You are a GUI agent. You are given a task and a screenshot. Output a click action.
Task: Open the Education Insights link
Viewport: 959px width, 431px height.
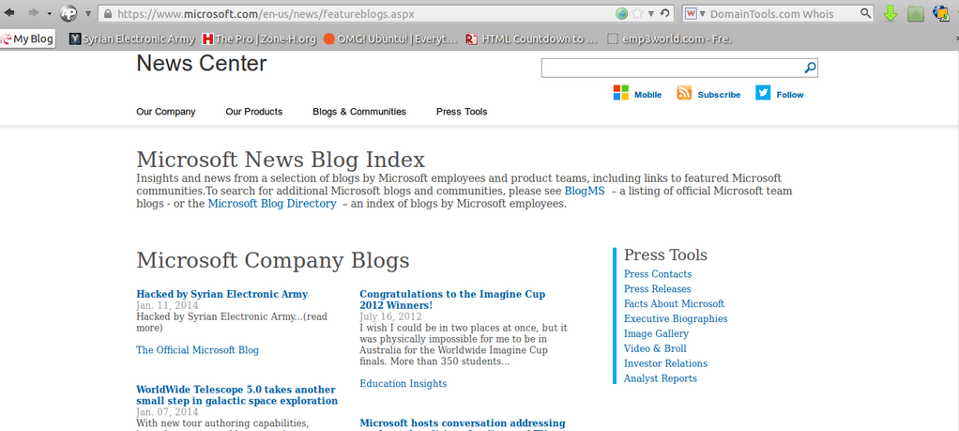tap(403, 384)
